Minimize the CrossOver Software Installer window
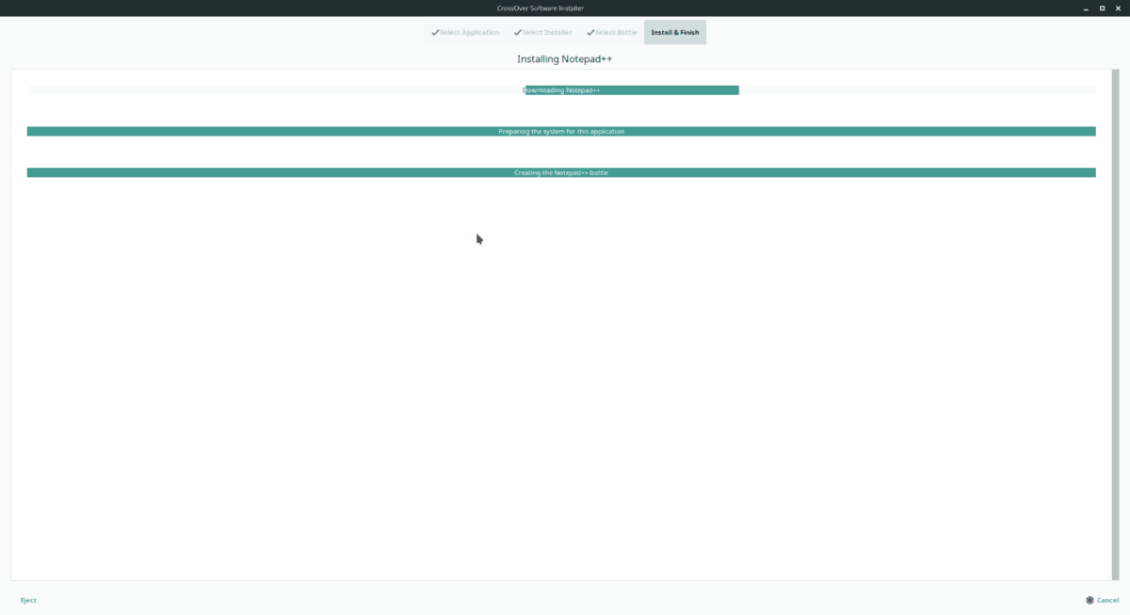The image size is (1130, 615). pos(1085,7)
